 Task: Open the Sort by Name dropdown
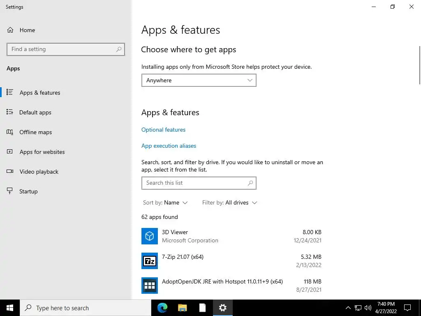[165, 202]
